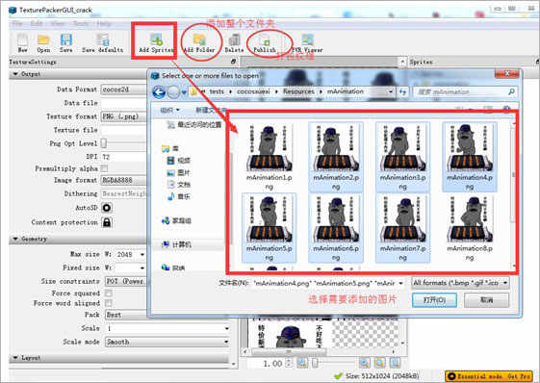Enable the Force word aligned checkbox
This screenshot has height=383, width=540.
pyautogui.click(x=109, y=303)
